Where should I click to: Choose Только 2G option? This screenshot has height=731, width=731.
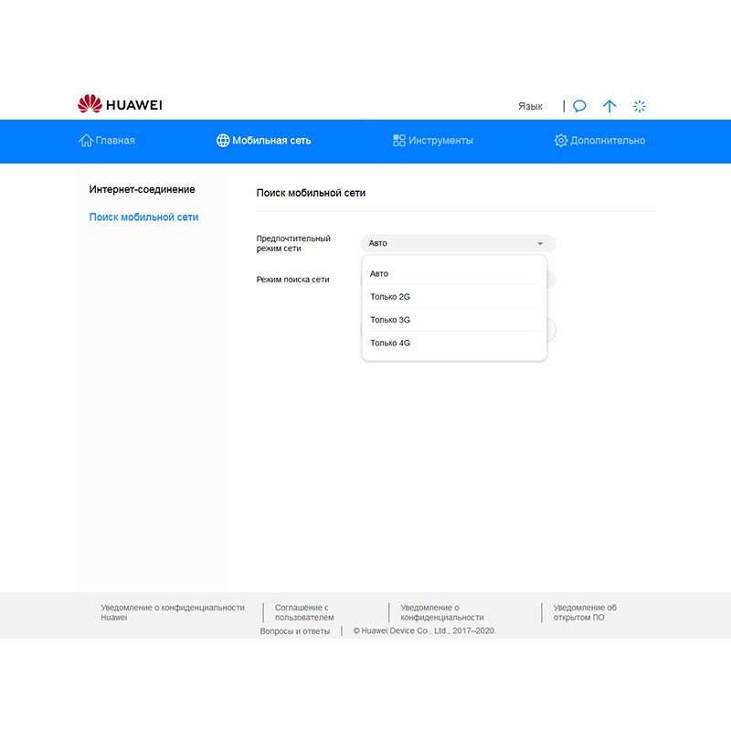390,297
